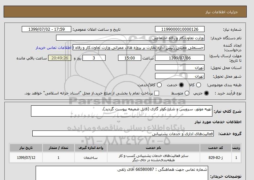This screenshot has width=254, height=180.
Task: Click the کد خدمت column header
Action: coord(216,148)
